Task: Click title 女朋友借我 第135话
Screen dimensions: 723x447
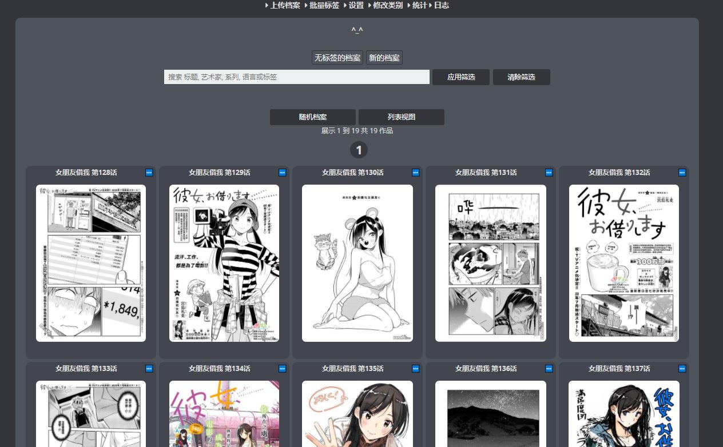Action: pos(352,369)
